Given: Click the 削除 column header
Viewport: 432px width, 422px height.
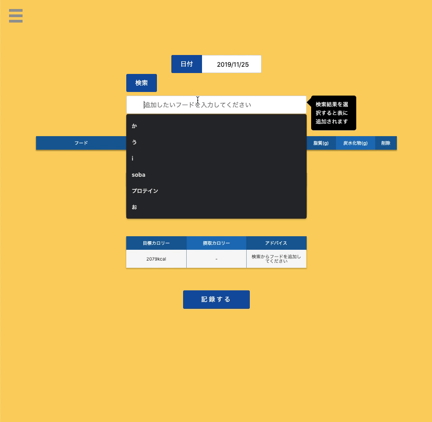Looking at the screenshot, I should click(x=386, y=143).
